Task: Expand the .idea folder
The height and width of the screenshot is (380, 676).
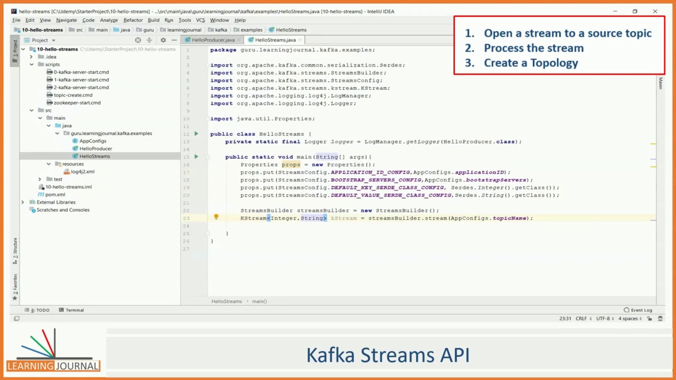Action: pos(31,57)
